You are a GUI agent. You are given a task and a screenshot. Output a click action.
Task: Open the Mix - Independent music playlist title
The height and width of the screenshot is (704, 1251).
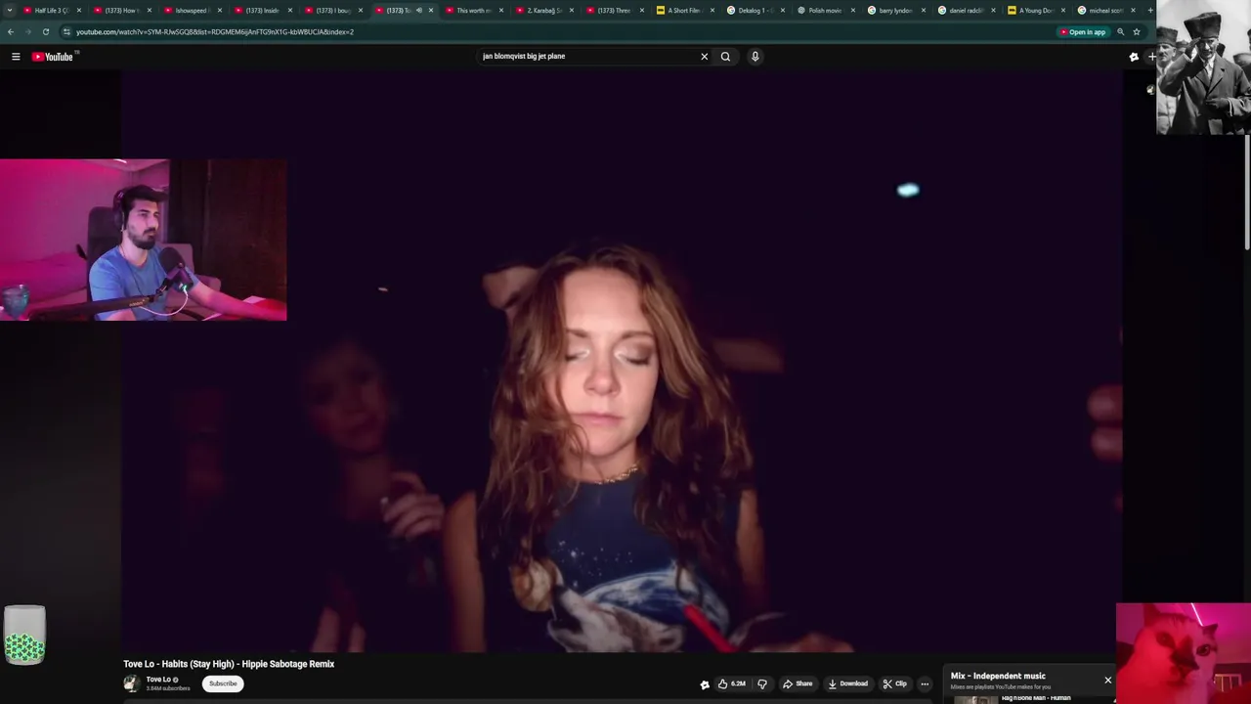pos(998,676)
